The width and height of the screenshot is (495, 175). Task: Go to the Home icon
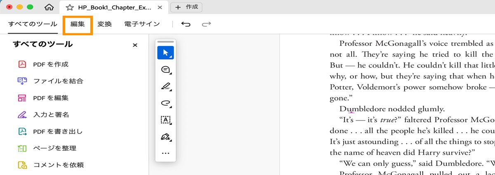[49, 7]
